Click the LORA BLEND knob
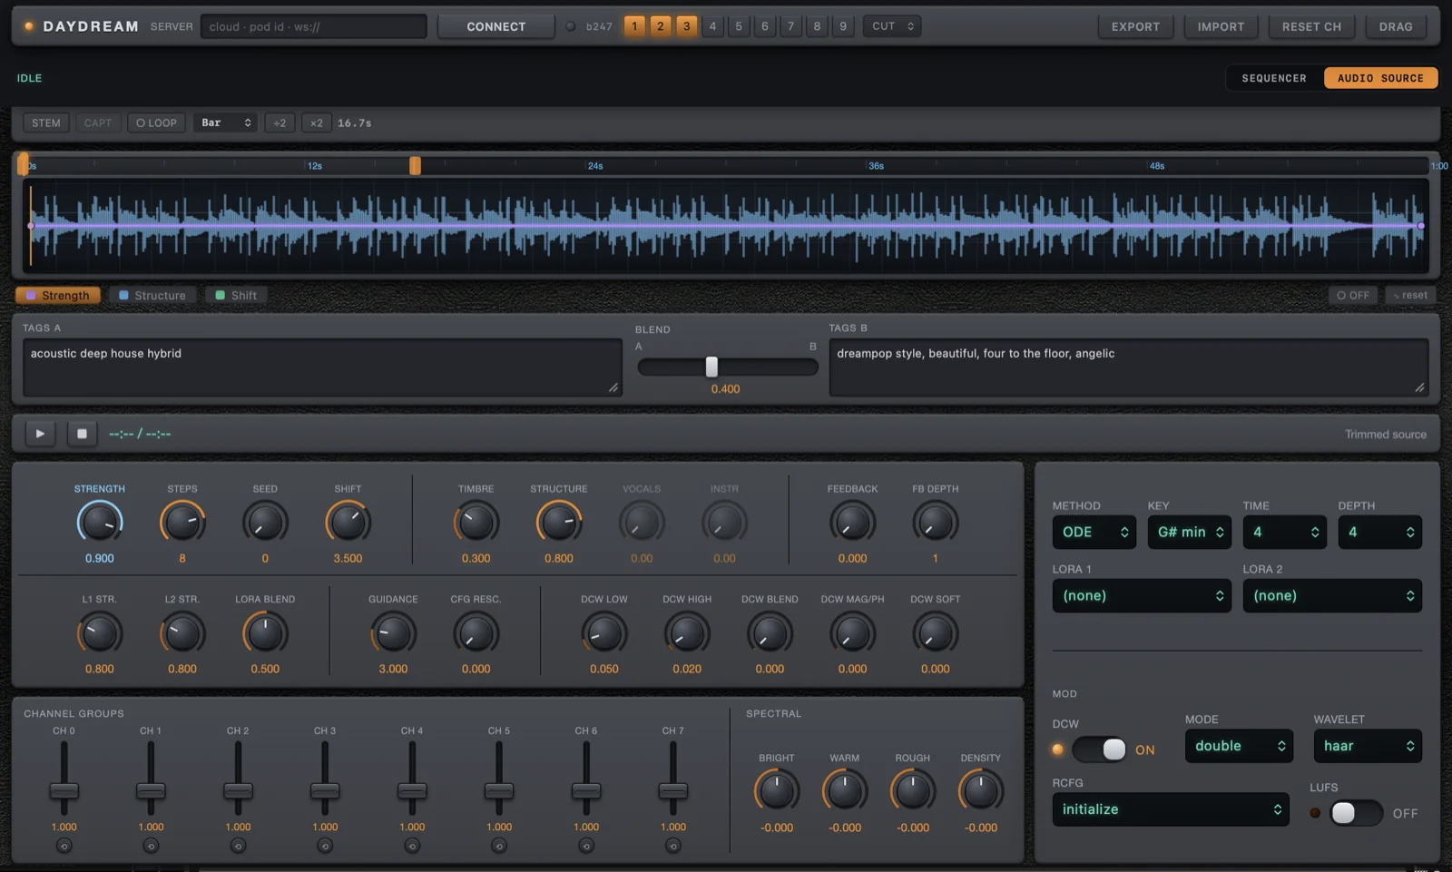The image size is (1452, 872). (265, 633)
